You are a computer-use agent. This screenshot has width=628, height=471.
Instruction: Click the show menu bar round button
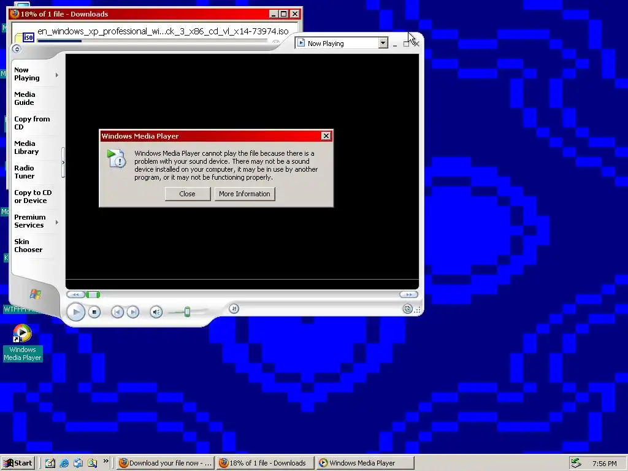pos(17,49)
